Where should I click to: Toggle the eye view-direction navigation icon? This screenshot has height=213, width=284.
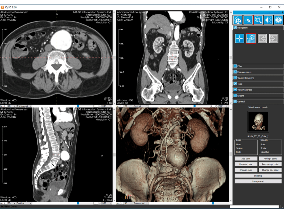pos(251,38)
